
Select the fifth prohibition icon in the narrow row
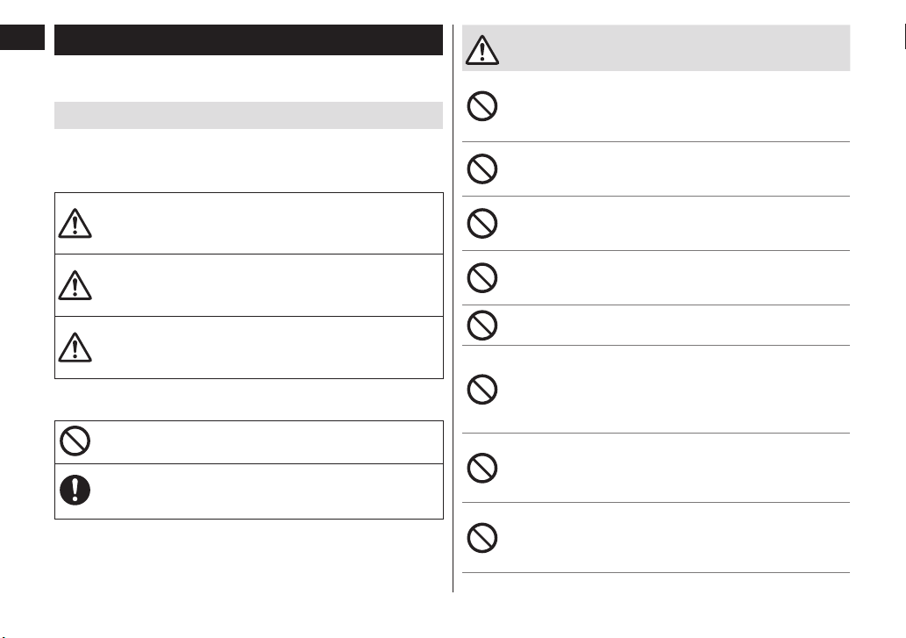(482, 326)
